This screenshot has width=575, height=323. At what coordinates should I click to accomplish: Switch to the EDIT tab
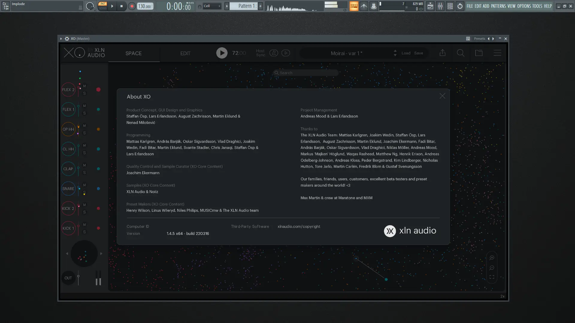pyautogui.click(x=185, y=53)
